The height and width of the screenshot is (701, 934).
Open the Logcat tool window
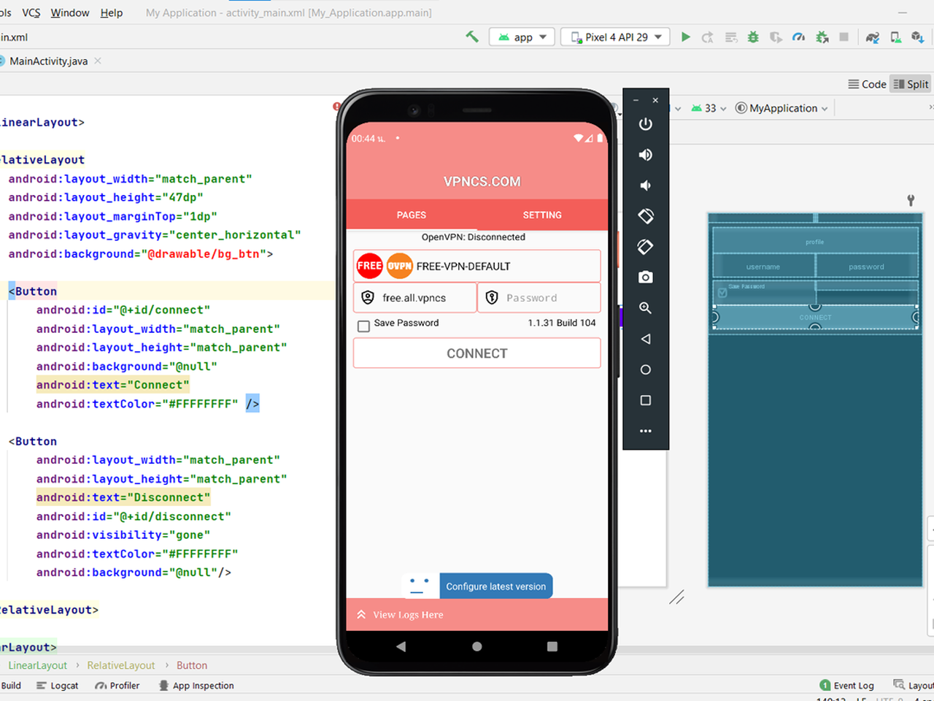(58, 686)
